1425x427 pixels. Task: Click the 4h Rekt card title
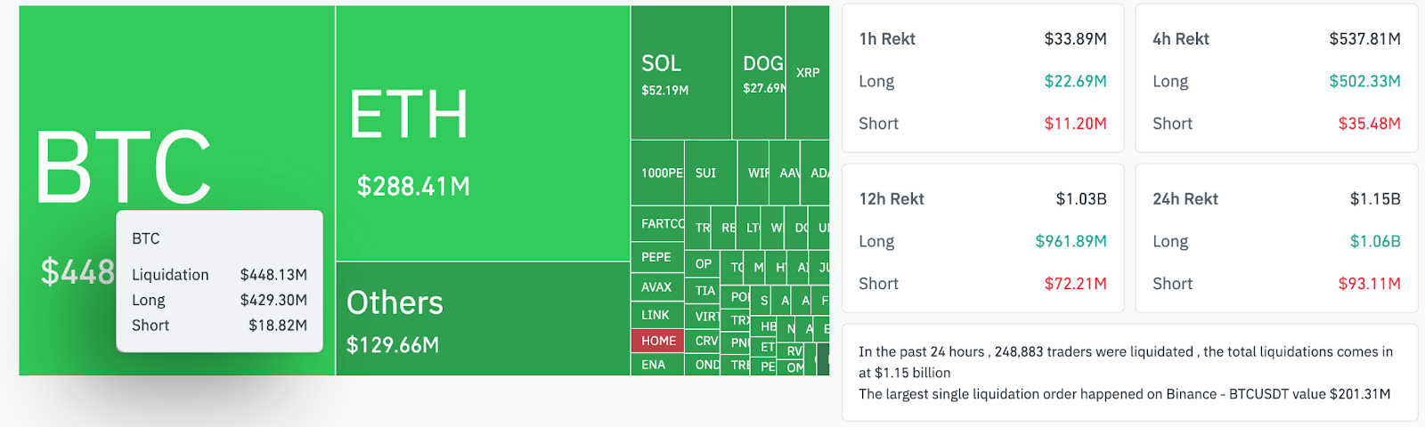click(1181, 39)
